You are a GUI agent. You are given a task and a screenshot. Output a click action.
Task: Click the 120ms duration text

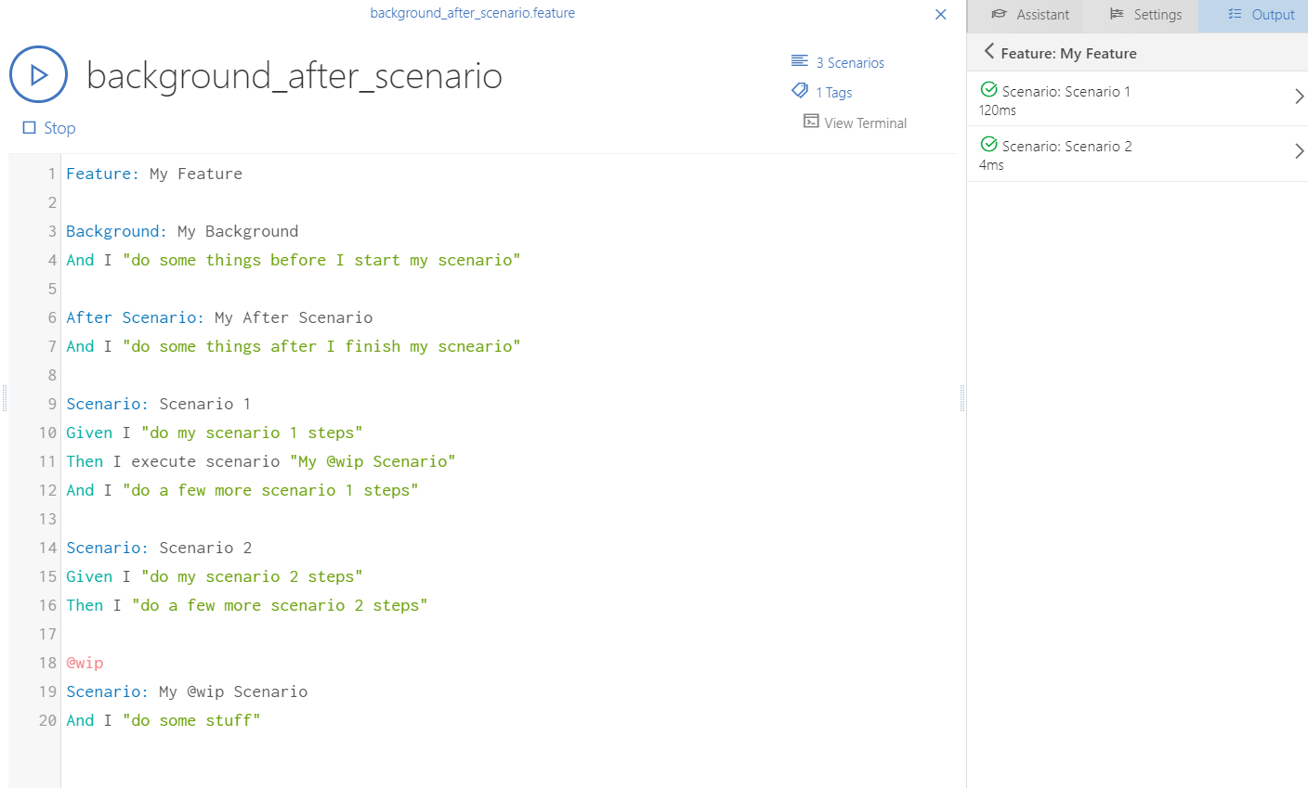point(998,110)
